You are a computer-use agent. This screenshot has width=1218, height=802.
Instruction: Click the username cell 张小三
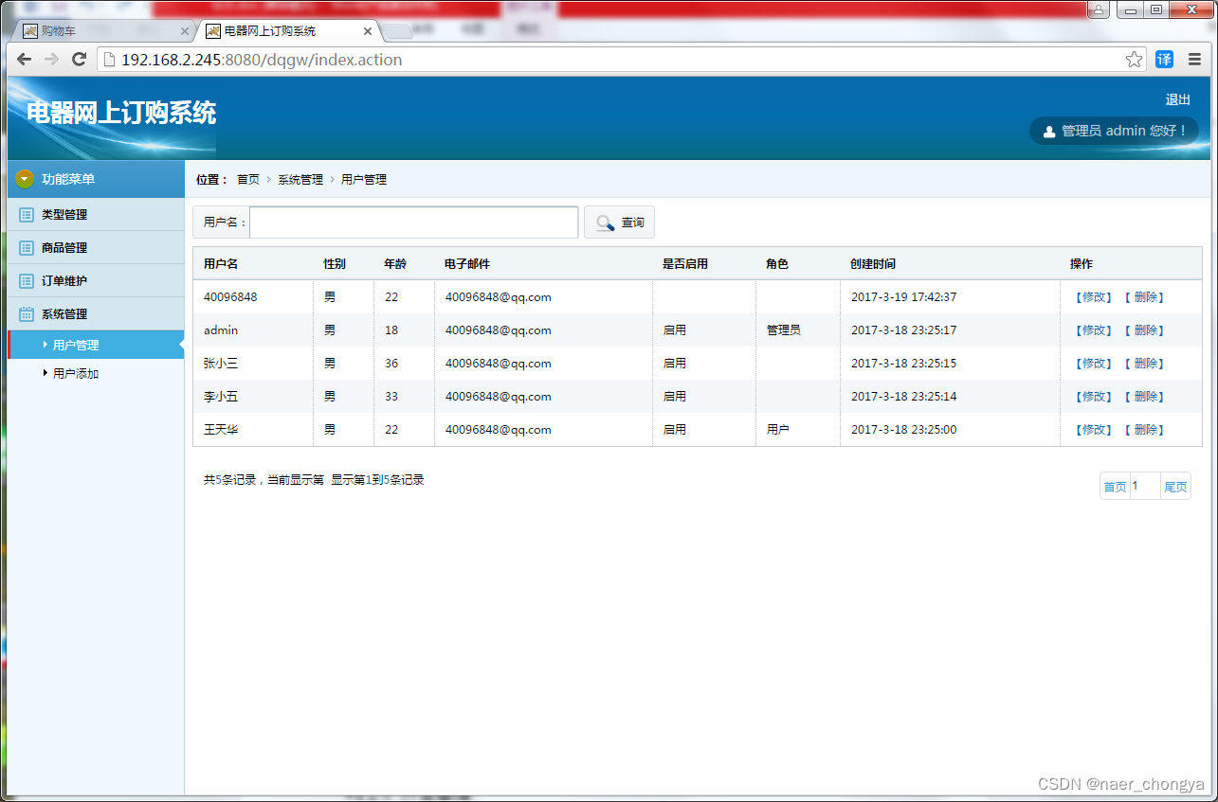click(x=221, y=364)
